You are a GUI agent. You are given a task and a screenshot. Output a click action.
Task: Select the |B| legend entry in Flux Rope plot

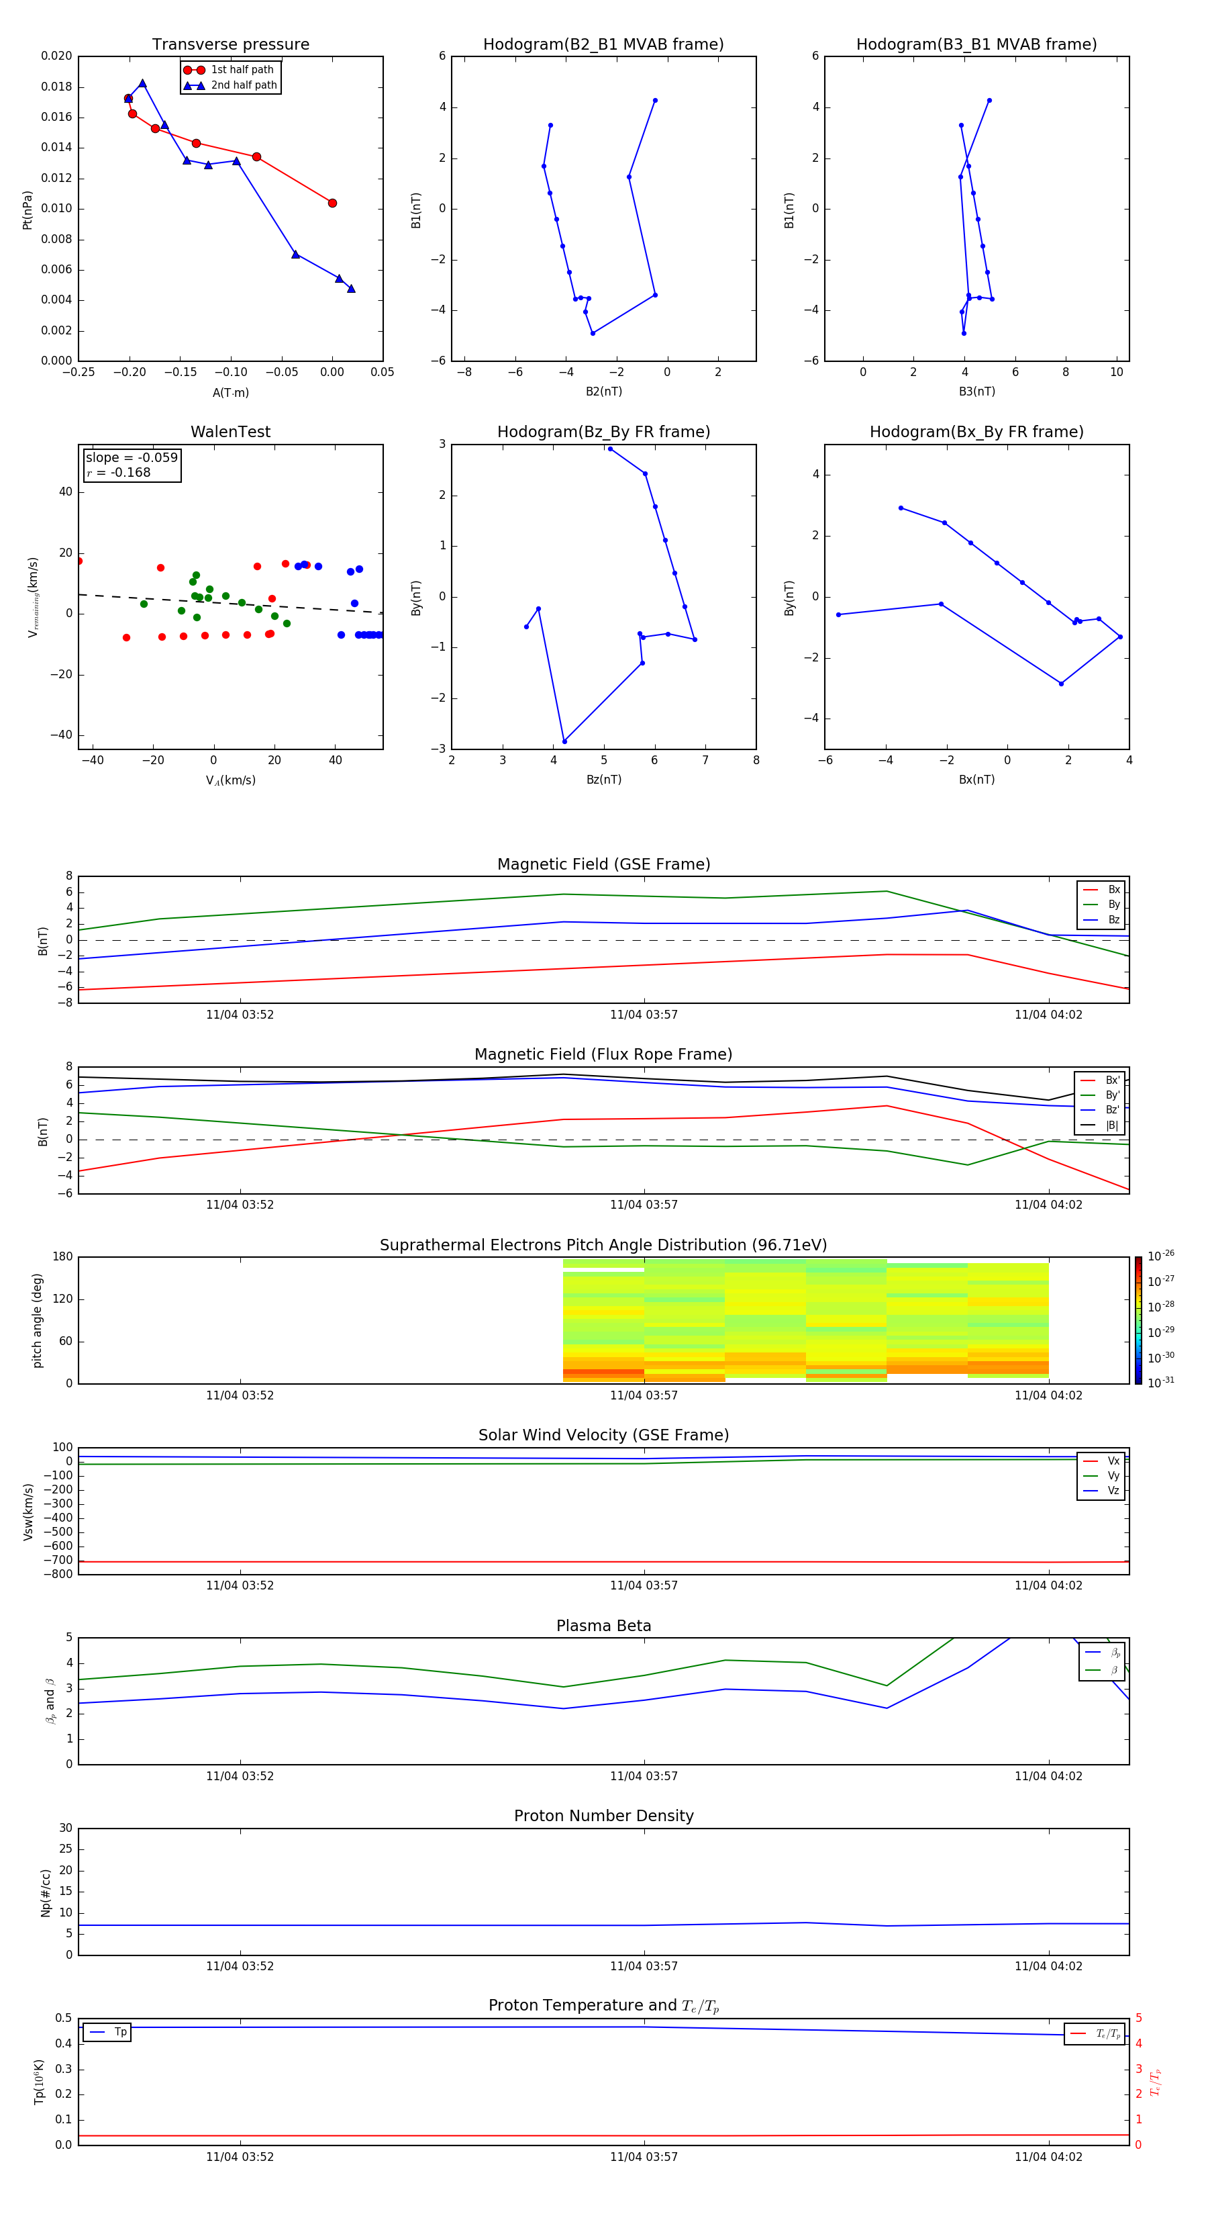coord(1100,1125)
